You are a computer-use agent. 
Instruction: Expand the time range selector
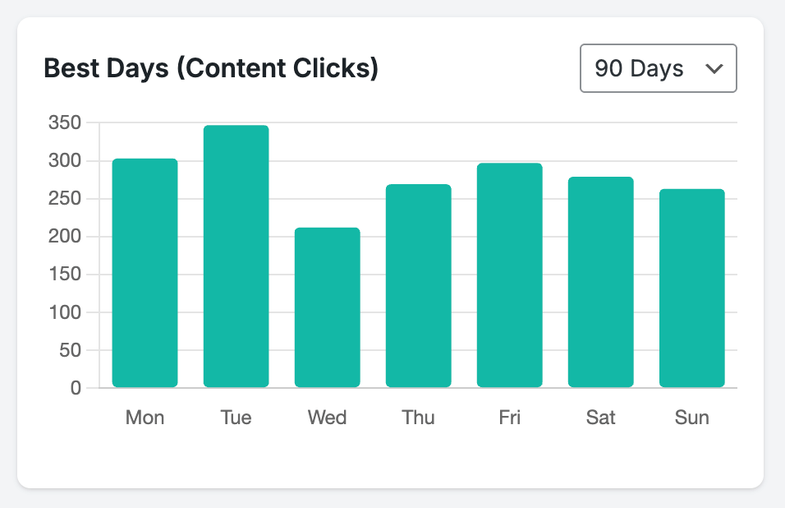click(658, 68)
